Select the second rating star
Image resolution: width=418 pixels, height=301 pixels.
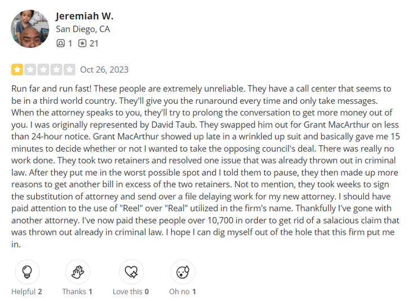coord(30,70)
